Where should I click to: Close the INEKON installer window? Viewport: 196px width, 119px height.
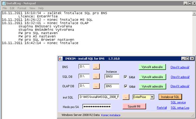[x=192, y=58]
